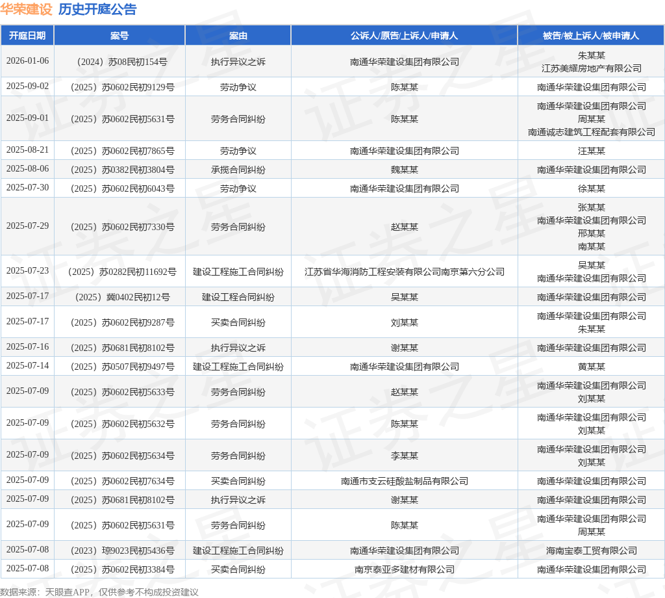Select the date 2025-08-06
The height and width of the screenshot is (598, 665).
click(x=27, y=168)
